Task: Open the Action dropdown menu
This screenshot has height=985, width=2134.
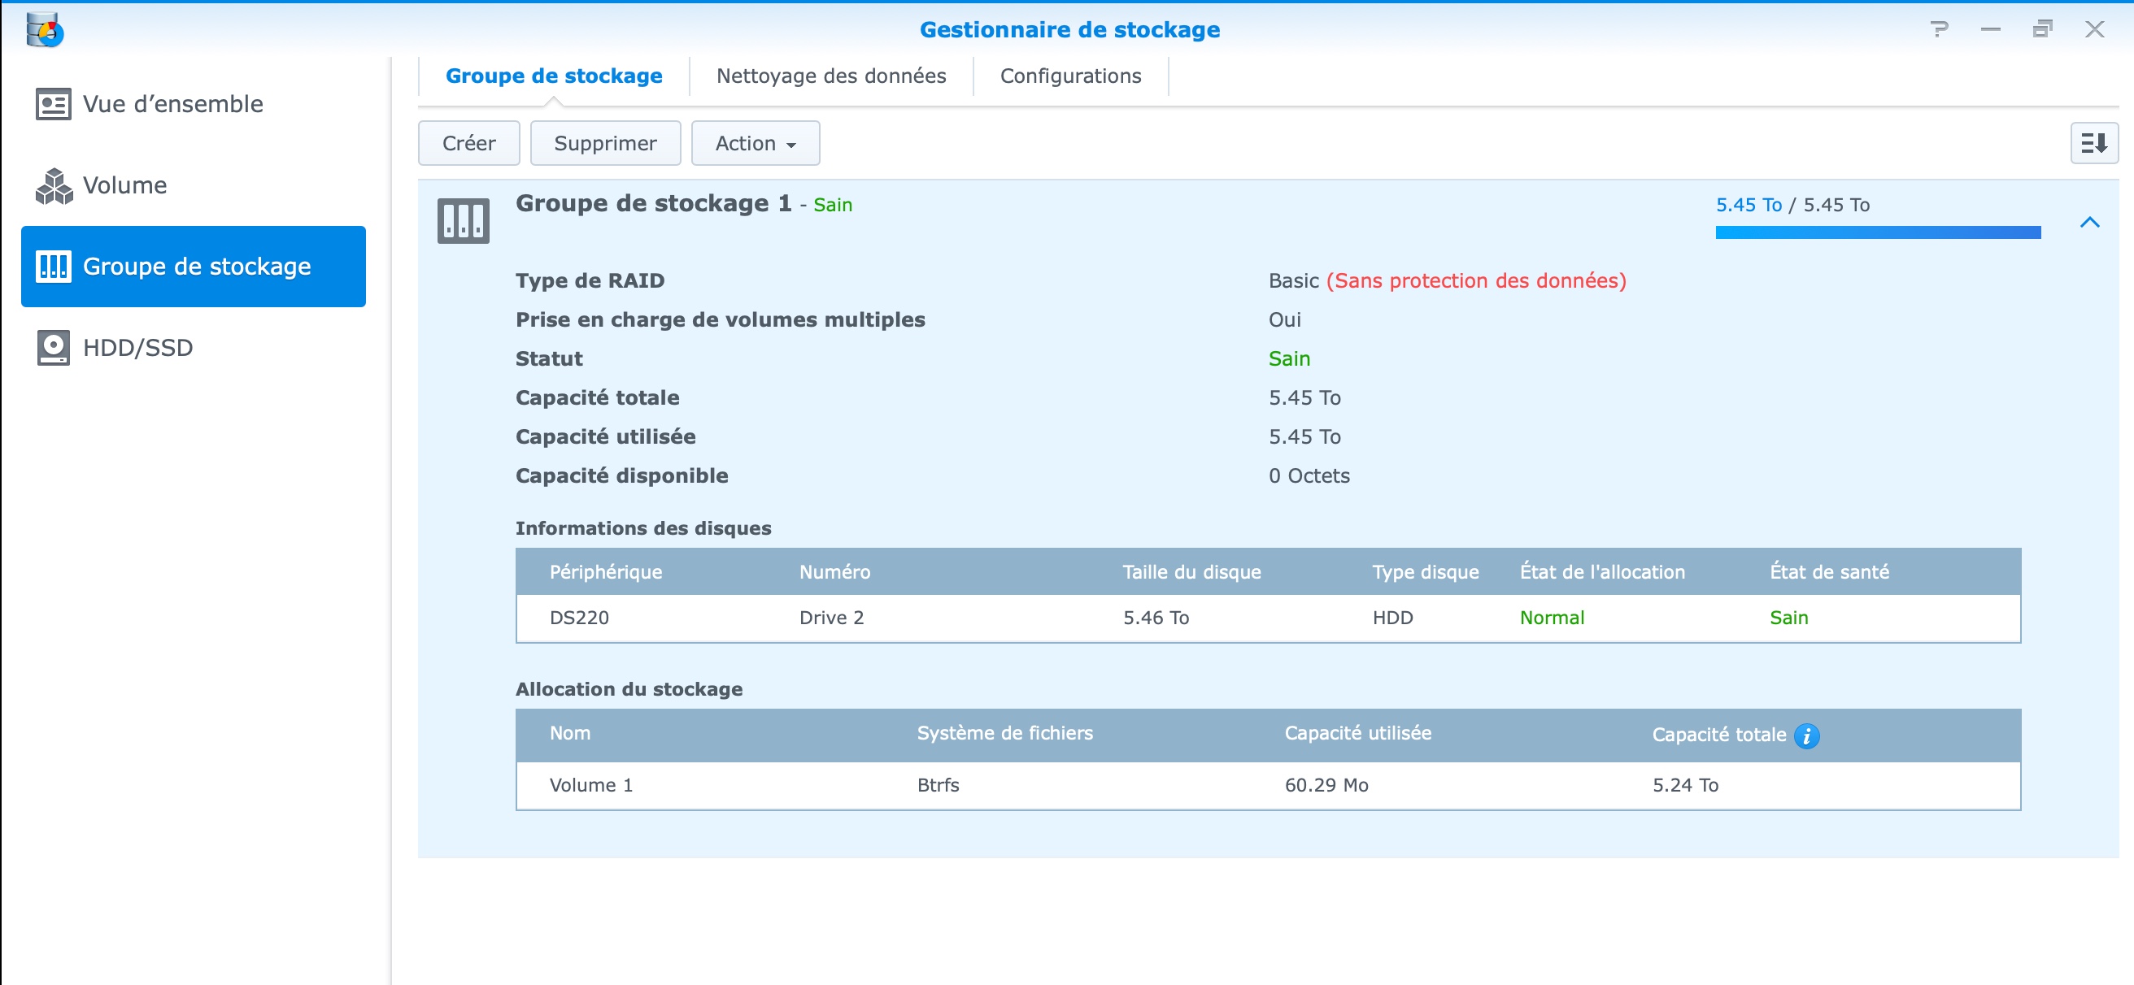Action: pos(755,143)
